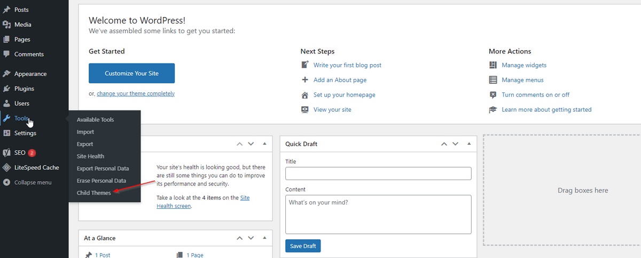Click the Pages icon in sidebar
This screenshot has width=641, height=258.
[6, 40]
